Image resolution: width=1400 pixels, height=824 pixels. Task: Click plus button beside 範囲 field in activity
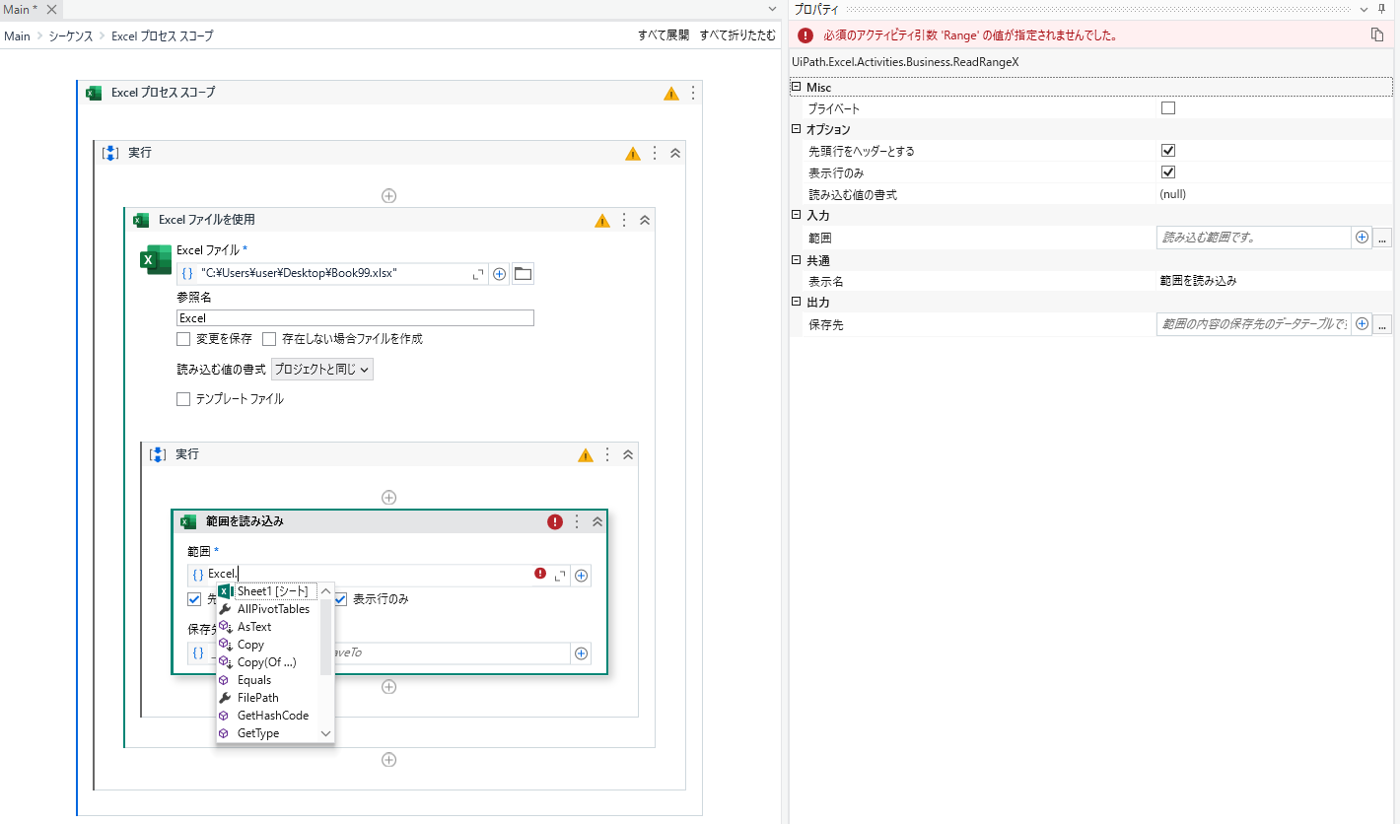pyautogui.click(x=582, y=576)
